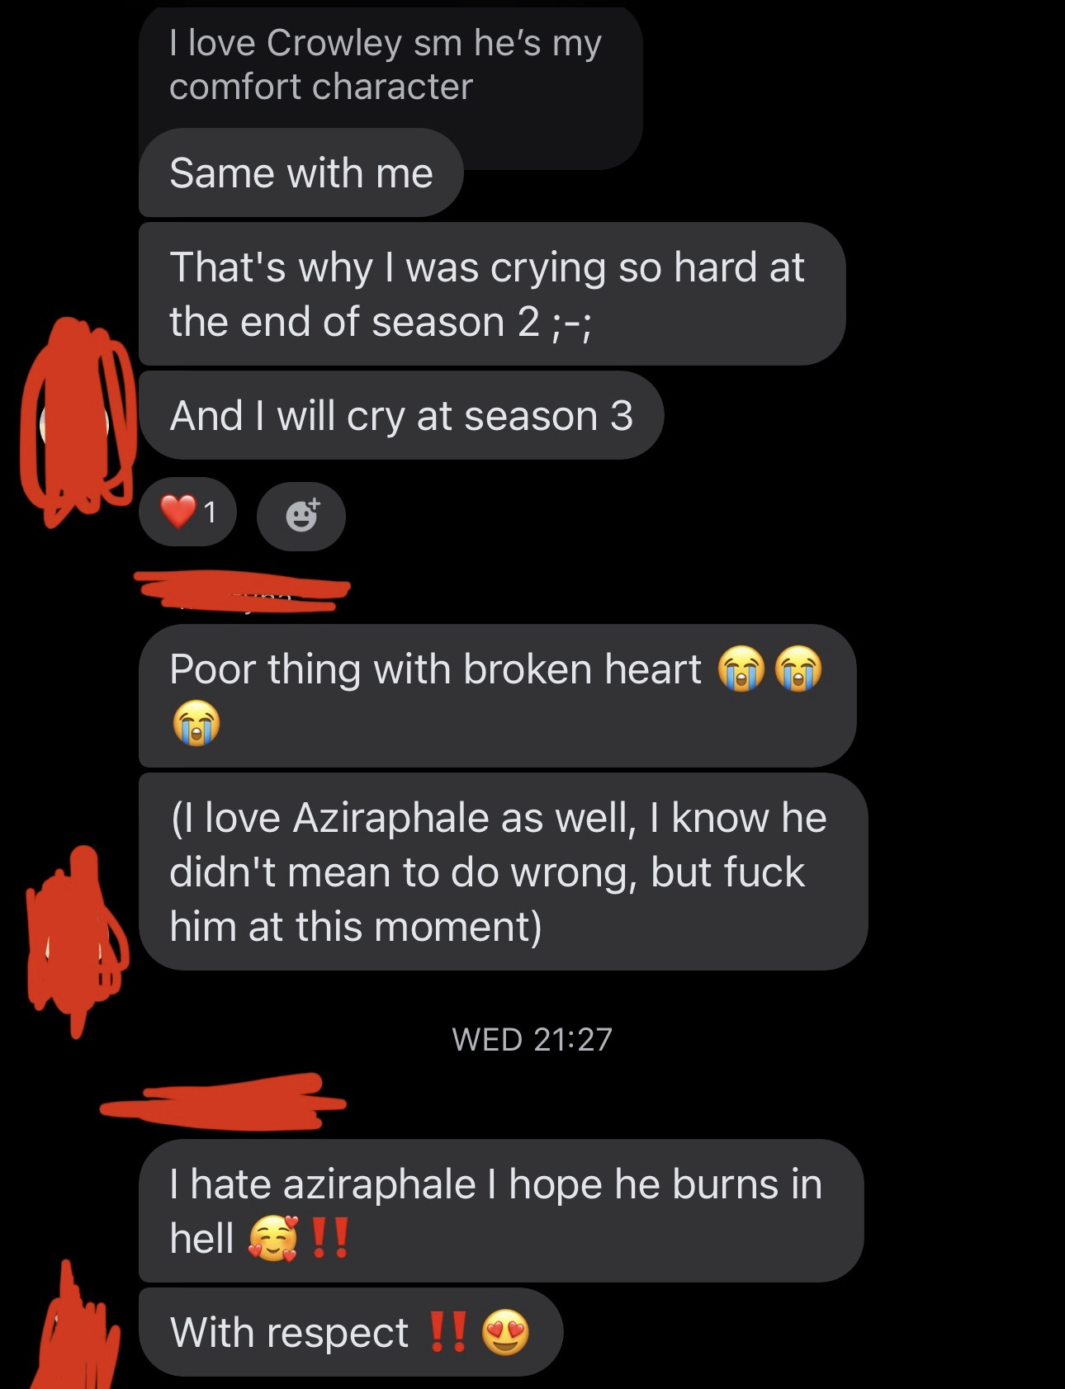Screen dimensions: 1065x1389
Task: Tap the WED 21:27 timestamp
Action: [532, 1039]
